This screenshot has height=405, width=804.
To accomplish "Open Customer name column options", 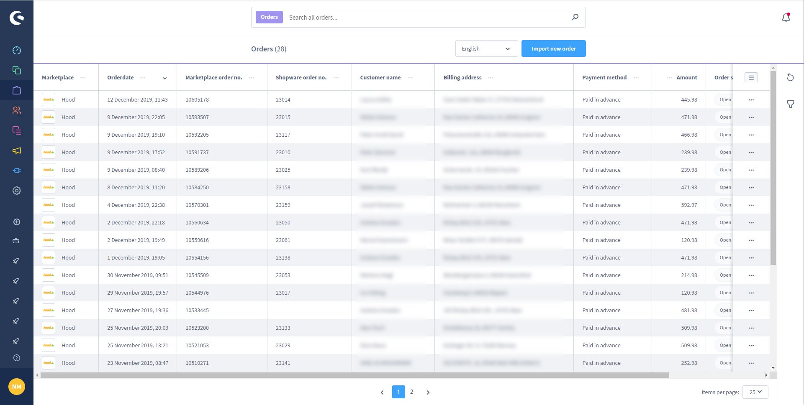I will coord(410,78).
